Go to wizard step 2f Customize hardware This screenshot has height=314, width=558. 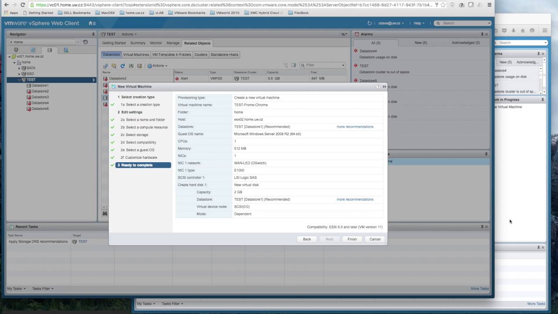tap(139, 157)
